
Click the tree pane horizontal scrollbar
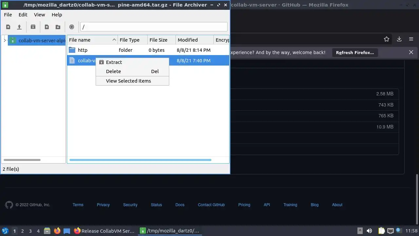coord(22,160)
